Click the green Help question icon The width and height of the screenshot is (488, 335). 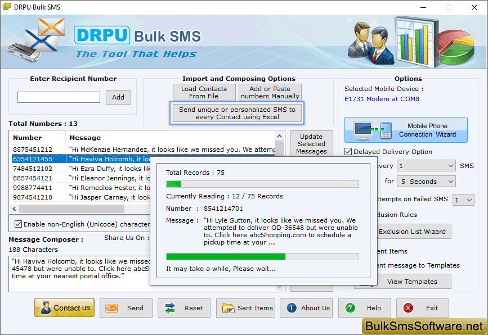tap(350, 308)
